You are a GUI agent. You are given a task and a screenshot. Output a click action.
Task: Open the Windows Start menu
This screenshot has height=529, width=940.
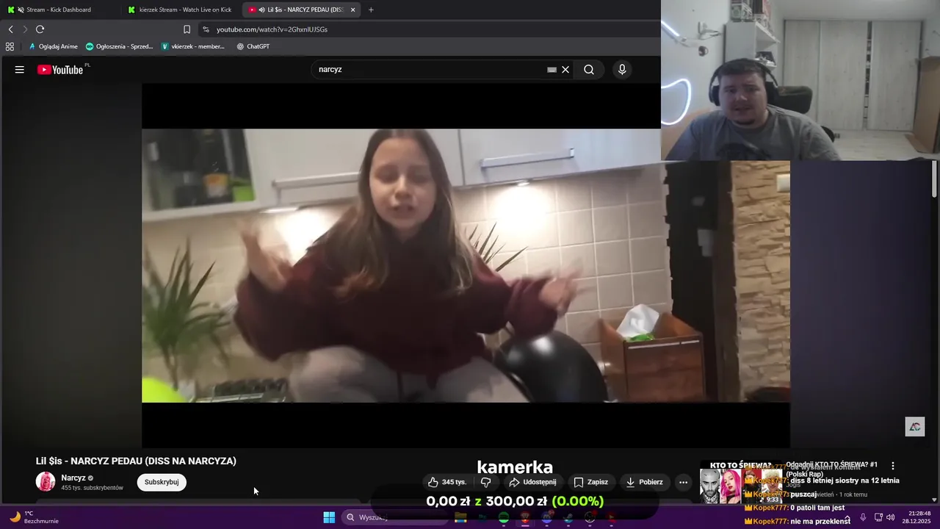tap(329, 517)
